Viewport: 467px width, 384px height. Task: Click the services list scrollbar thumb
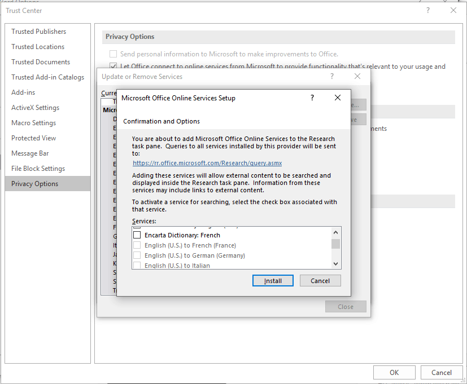(x=335, y=244)
